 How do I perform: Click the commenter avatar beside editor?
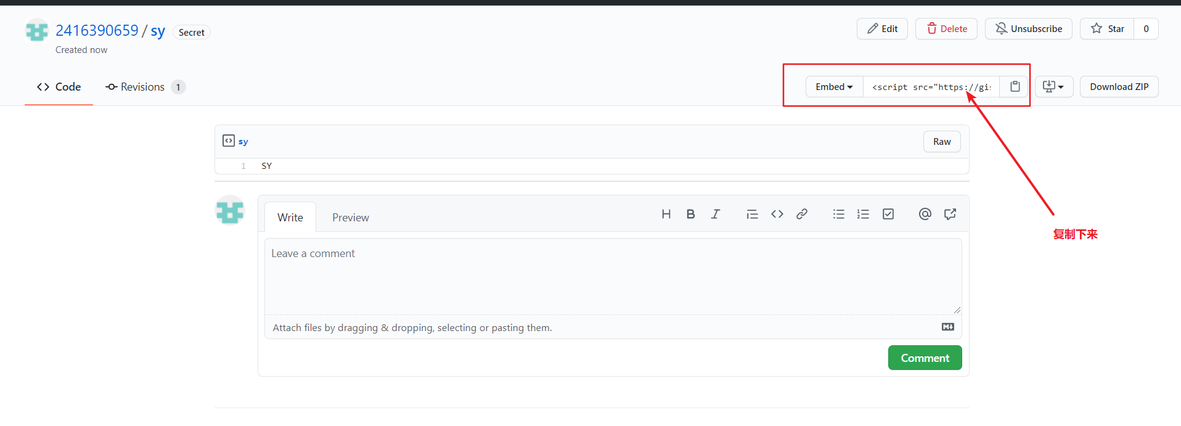(x=230, y=211)
